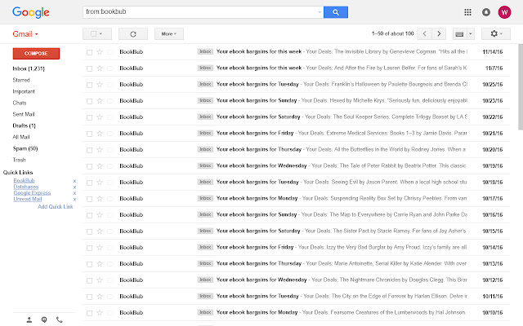The height and width of the screenshot is (326, 523).
Task: Click the red COMPOSE button
Action: (x=36, y=54)
